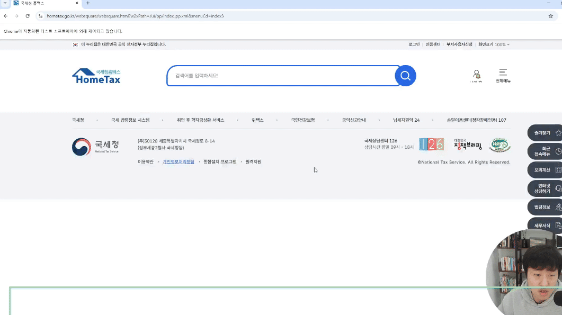
Task: Open 손말이음센터(청각장애인용) 107 link
Action: click(x=476, y=120)
